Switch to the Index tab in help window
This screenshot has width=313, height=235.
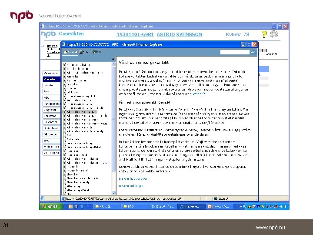coord(85,52)
